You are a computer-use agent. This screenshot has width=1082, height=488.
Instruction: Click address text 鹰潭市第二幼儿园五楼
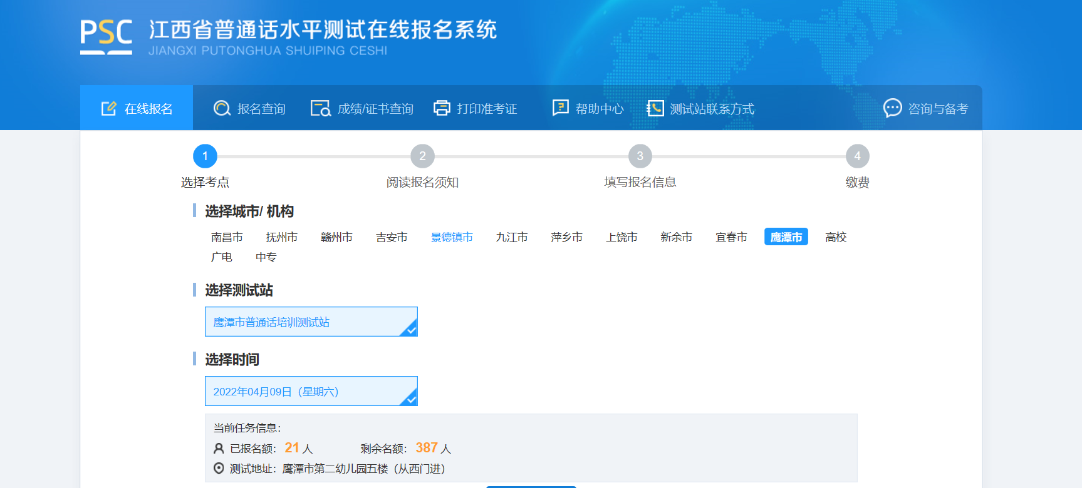(335, 469)
